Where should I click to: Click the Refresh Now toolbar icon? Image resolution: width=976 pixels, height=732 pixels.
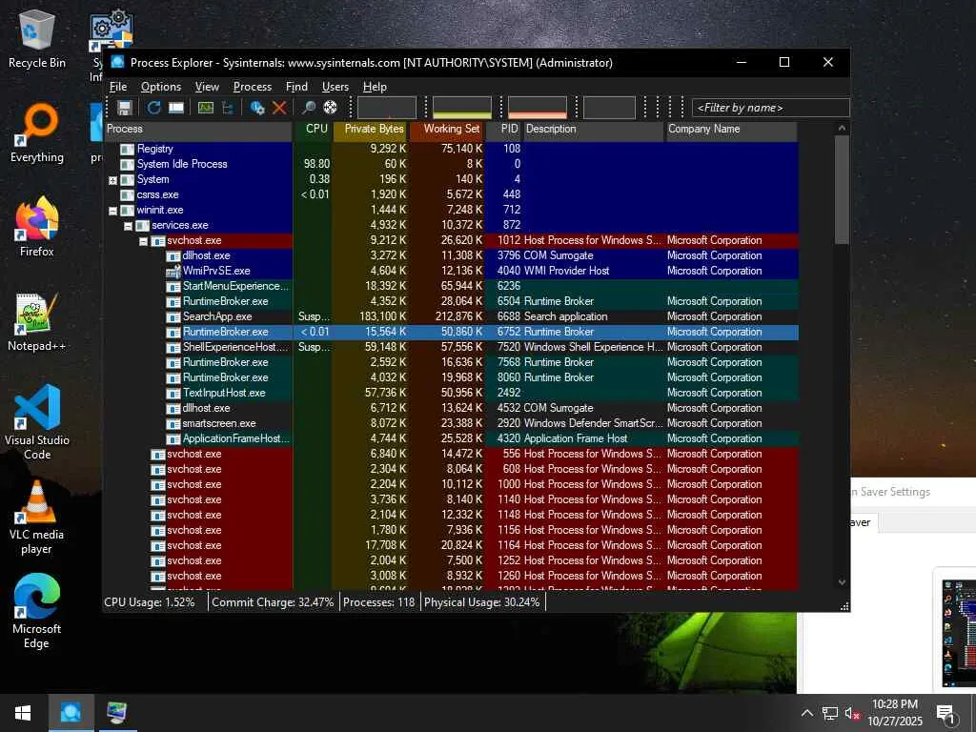(153, 108)
